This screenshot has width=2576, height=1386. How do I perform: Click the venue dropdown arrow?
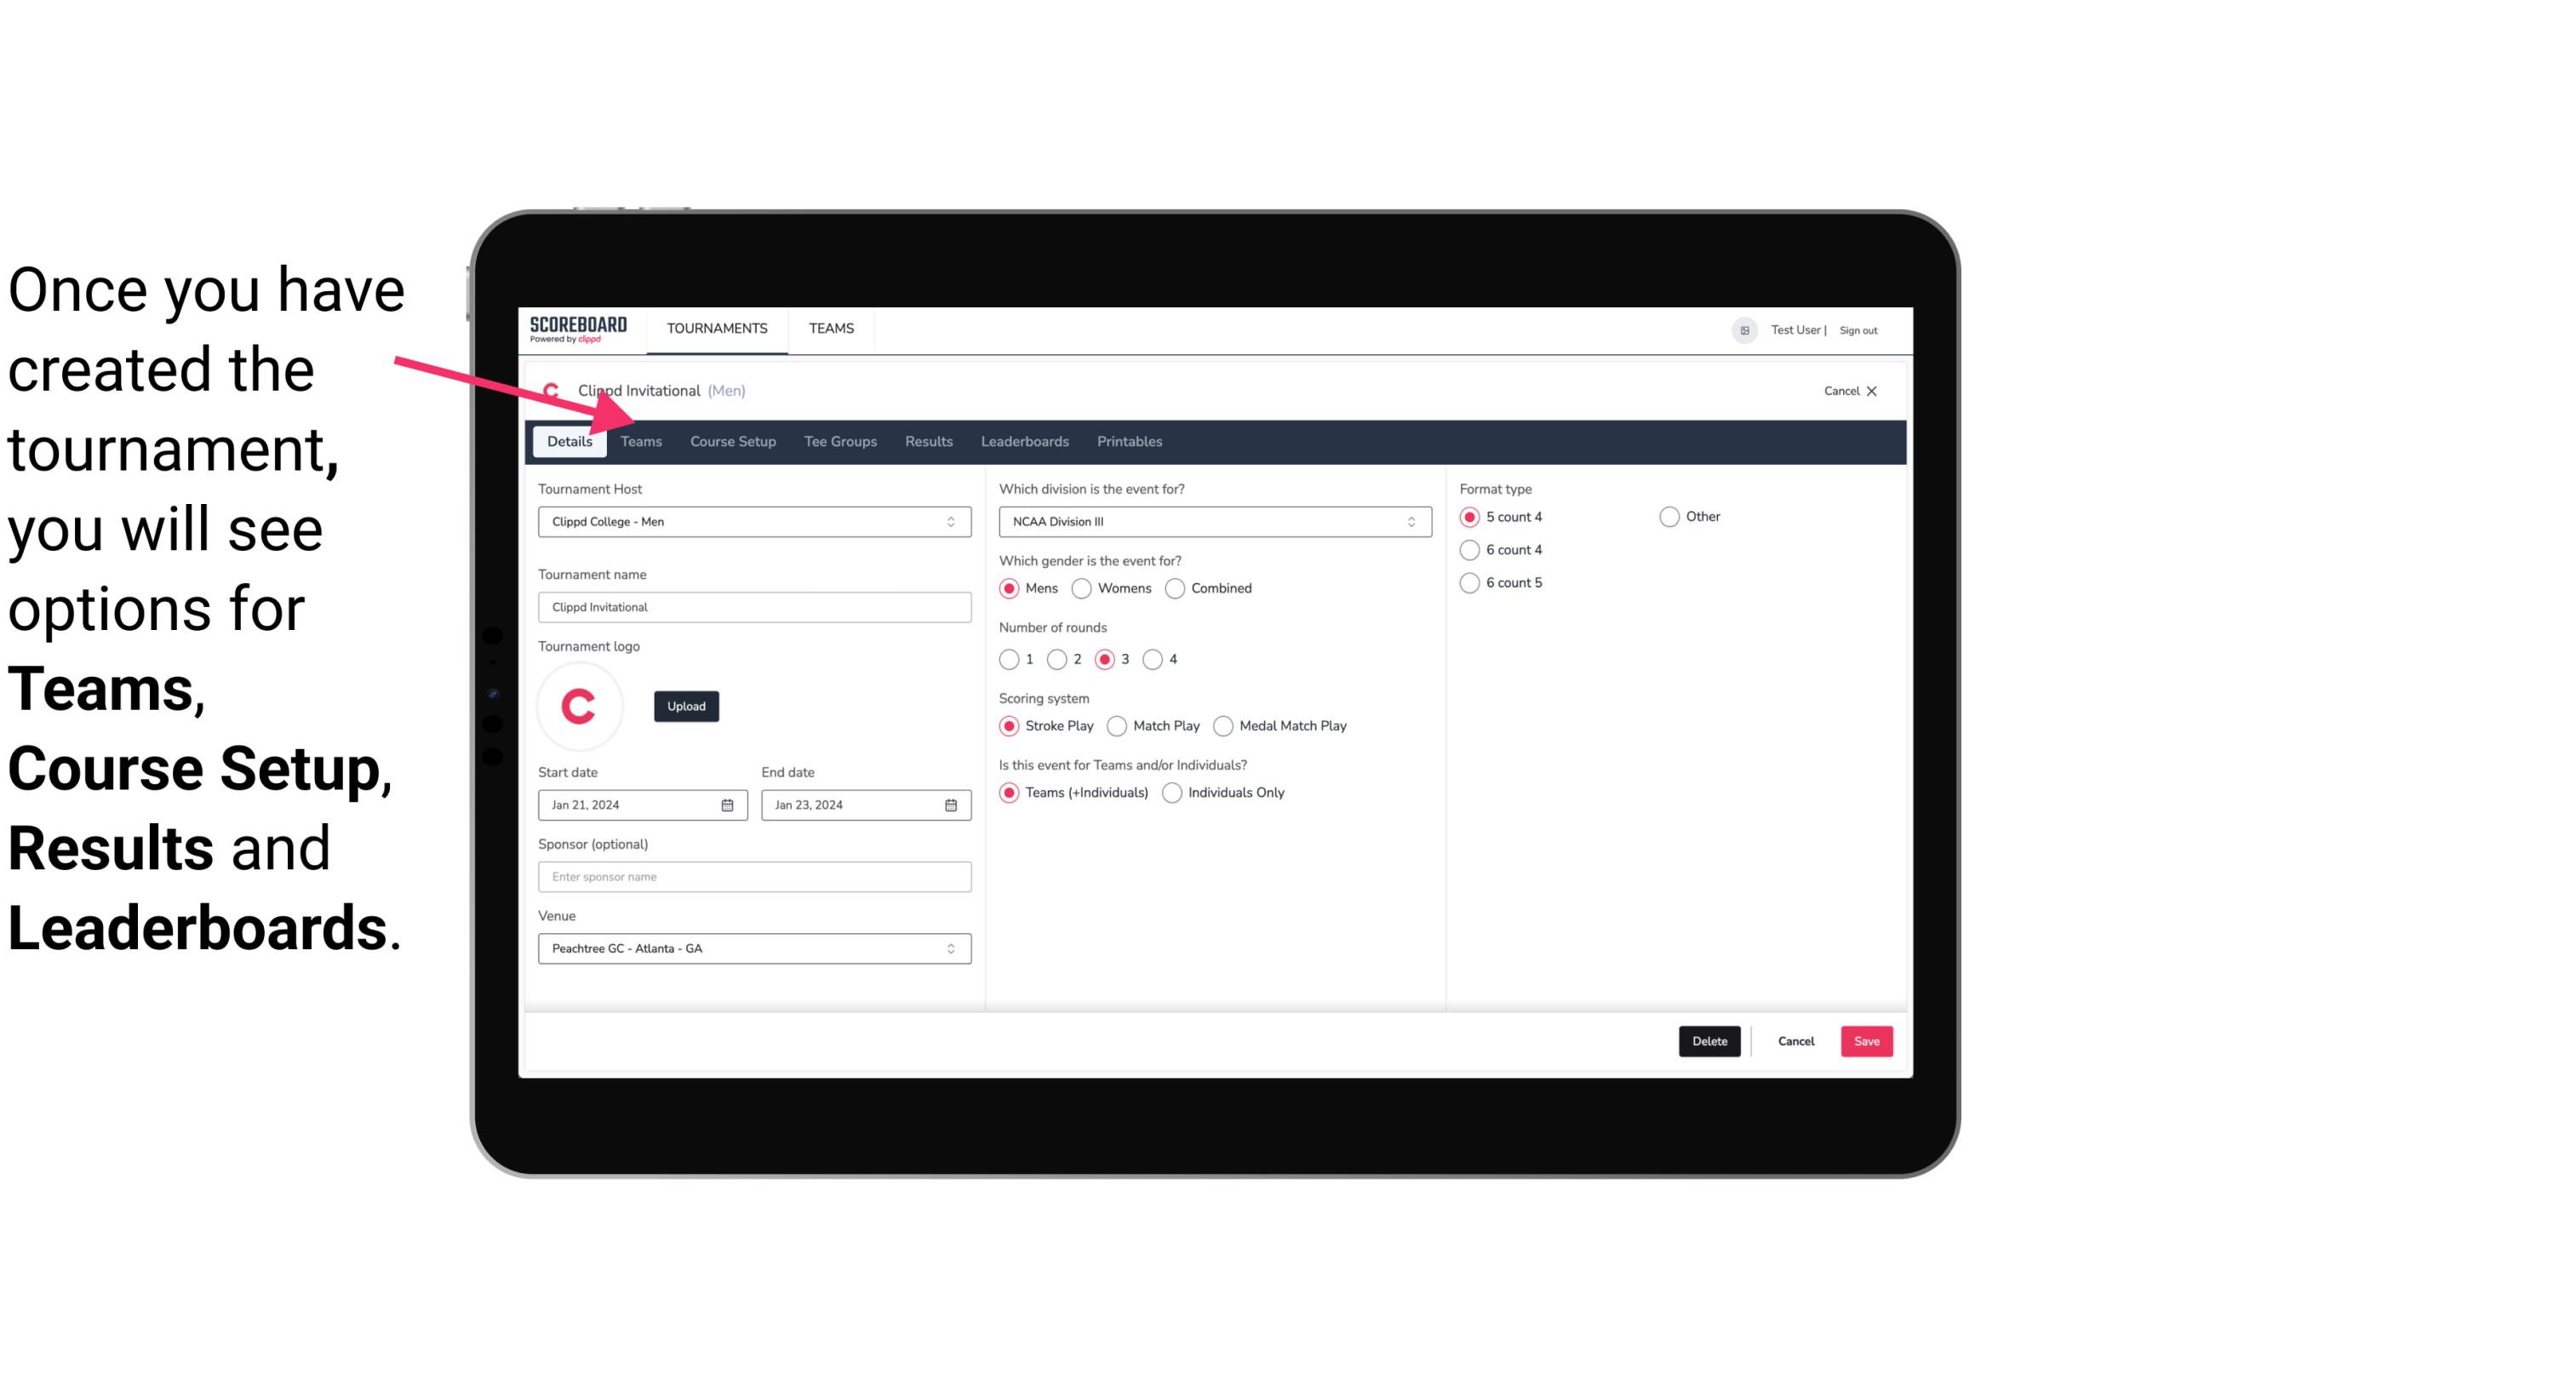click(x=952, y=948)
